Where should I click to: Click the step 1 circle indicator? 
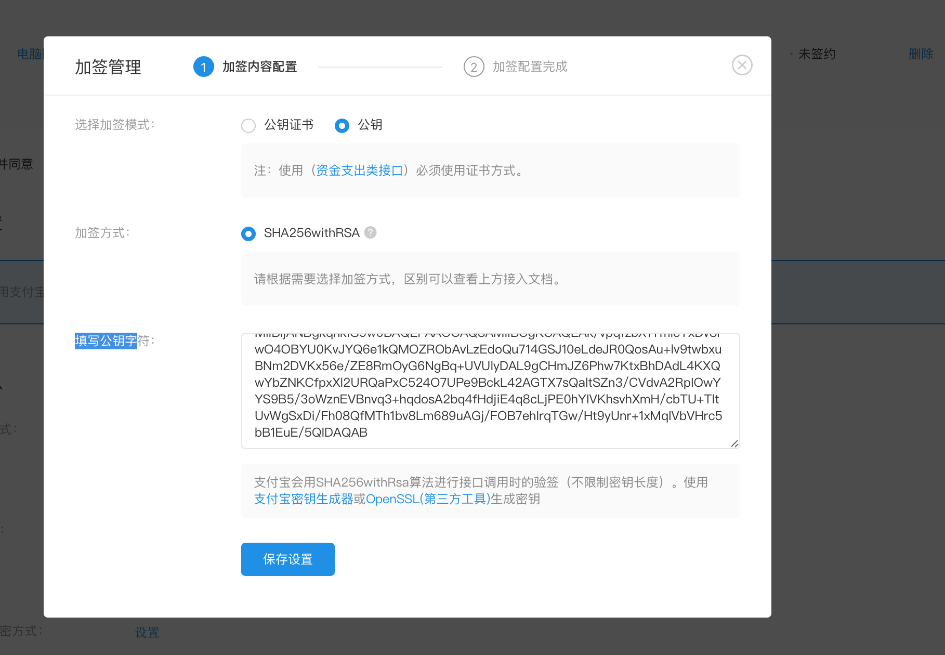pos(203,67)
